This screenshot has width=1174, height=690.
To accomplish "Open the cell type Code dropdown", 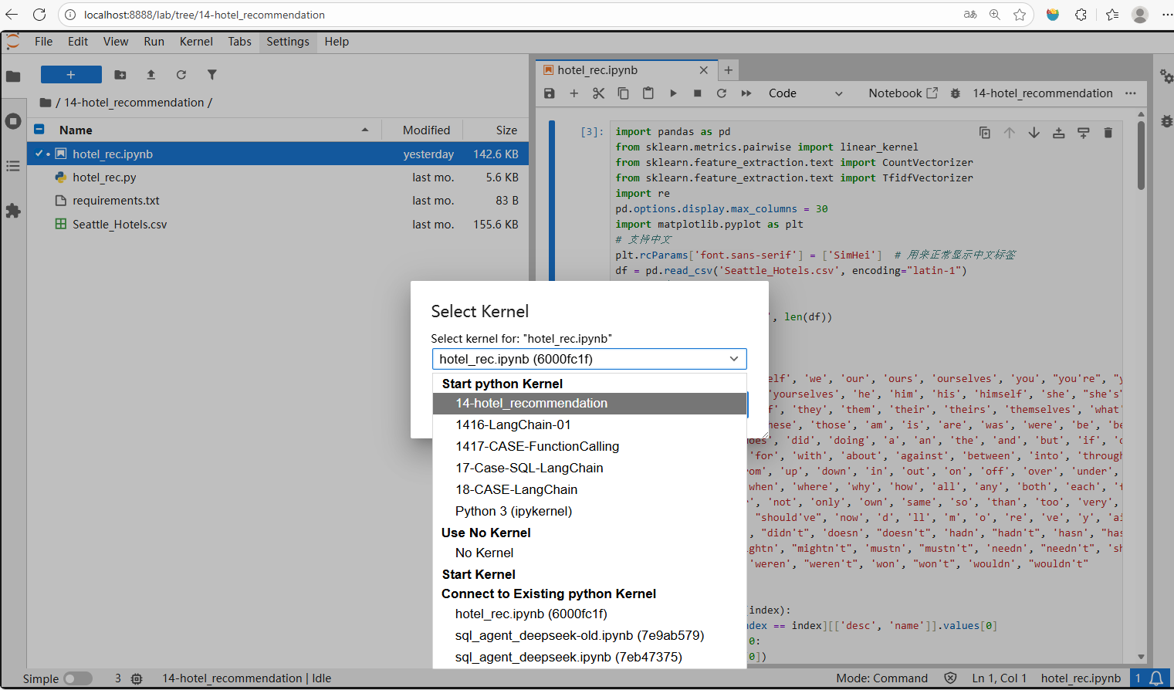I will (805, 93).
